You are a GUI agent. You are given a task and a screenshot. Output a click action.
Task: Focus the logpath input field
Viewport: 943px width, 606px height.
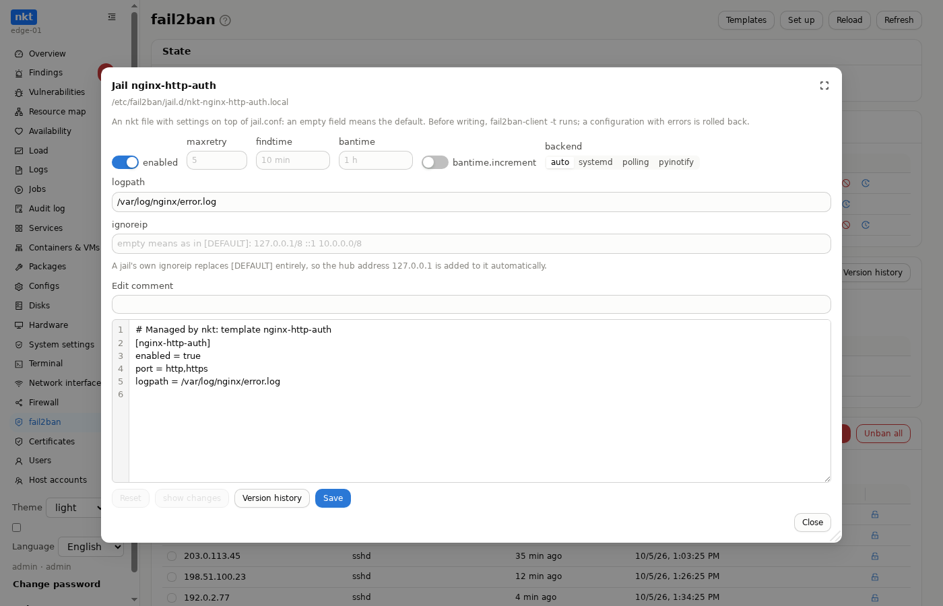471,202
